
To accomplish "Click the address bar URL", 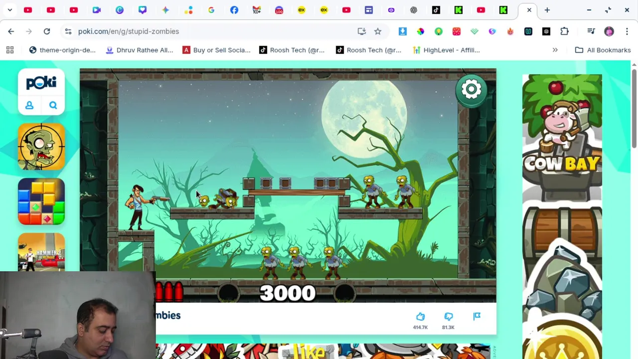I will [129, 31].
